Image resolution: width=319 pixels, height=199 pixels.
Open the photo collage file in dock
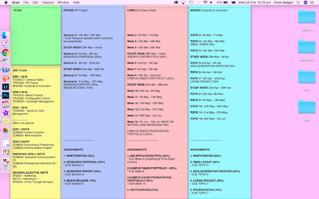[6, 152]
